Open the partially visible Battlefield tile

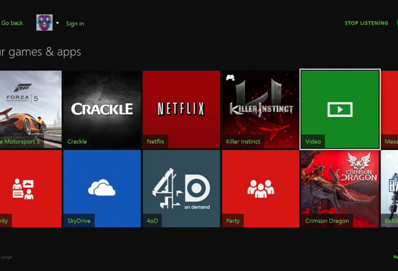pyautogui.click(x=390, y=189)
